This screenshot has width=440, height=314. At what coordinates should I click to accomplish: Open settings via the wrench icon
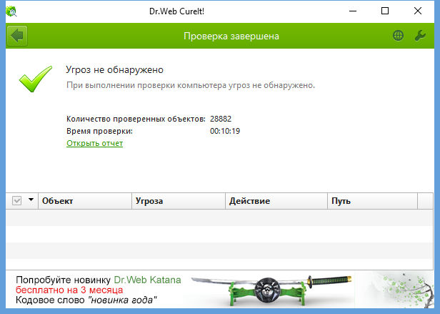click(420, 36)
